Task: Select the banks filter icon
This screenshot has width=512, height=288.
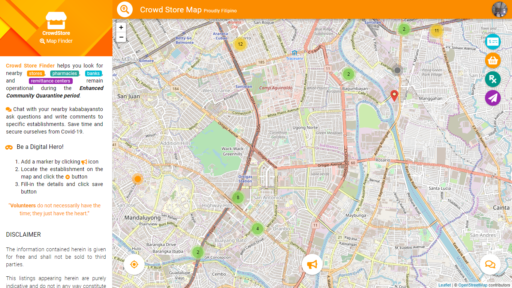Action: tap(493, 42)
